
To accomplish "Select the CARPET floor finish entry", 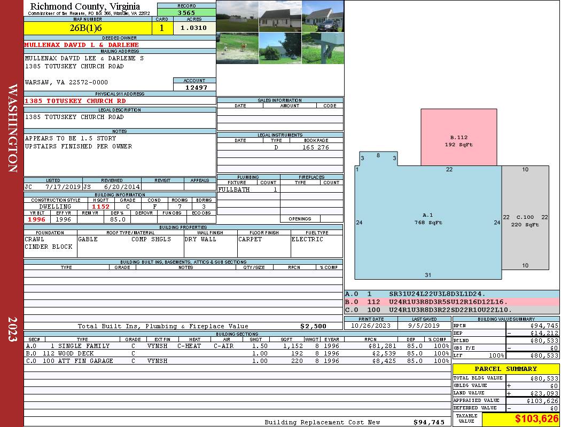I will pyautogui.click(x=250, y=239).
